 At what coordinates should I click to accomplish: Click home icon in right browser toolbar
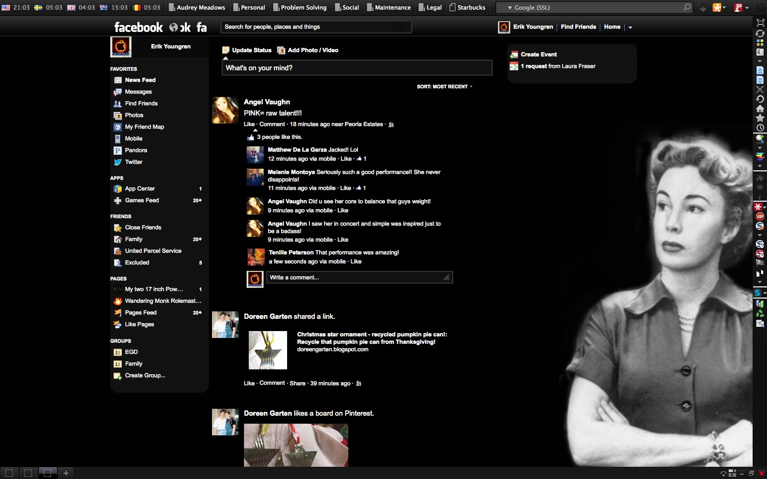[760, 109]
